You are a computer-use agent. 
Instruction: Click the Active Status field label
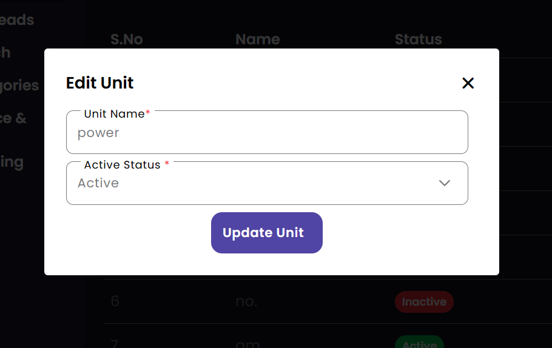[x=122, y=165]
